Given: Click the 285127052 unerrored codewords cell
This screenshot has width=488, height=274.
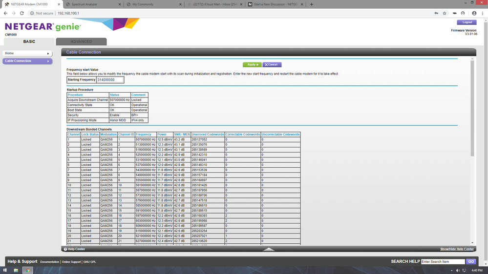Looking at the screenshot, I should point(208,140).
